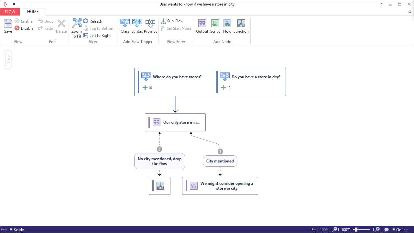Select the 'No city mentioned, drop the flow' condition

159,161
